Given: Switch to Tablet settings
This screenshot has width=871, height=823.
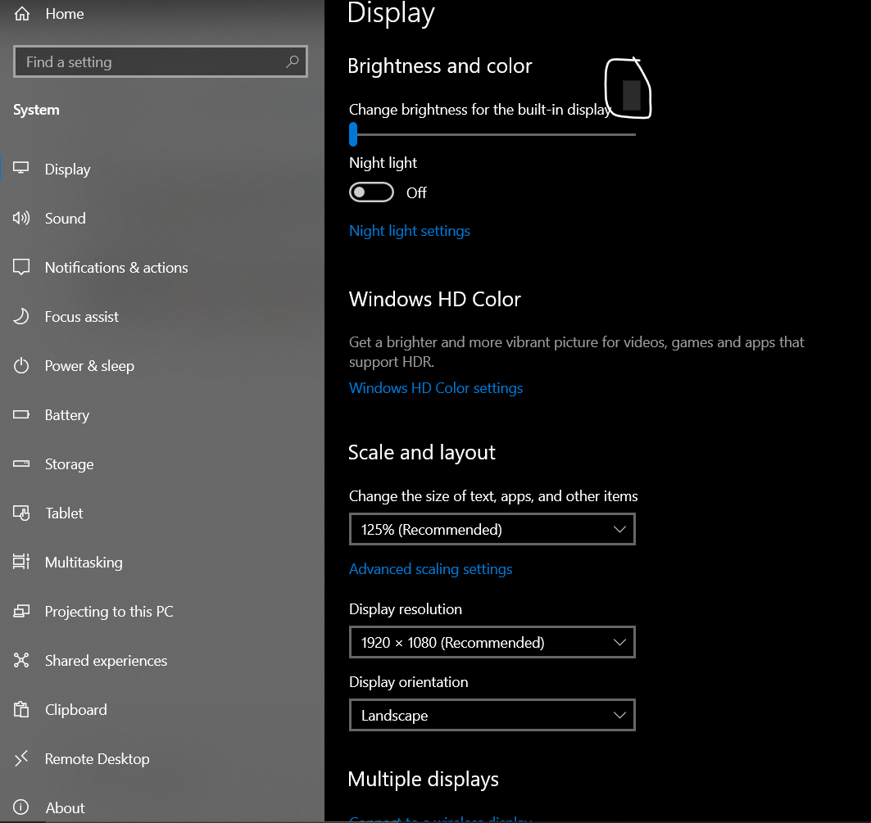Looking at the screenshot, I should (x=64, y=513).
